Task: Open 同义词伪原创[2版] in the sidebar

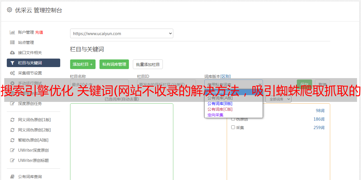Action: click(x=34, y=130)
